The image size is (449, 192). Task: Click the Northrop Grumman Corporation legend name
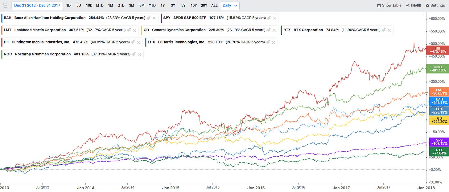43,54
